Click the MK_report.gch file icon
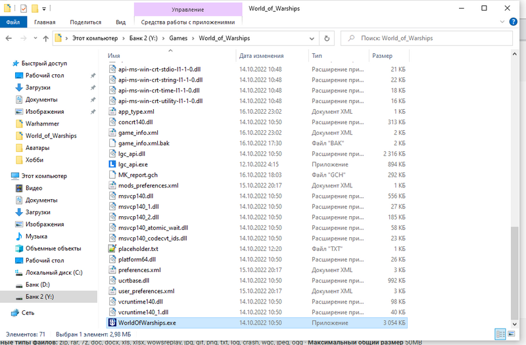 (112, 175)
